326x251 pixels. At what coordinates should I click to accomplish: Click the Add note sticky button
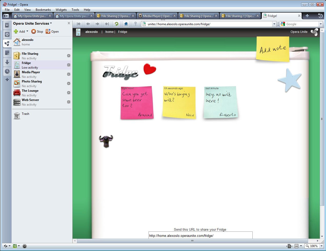(273, 49)
